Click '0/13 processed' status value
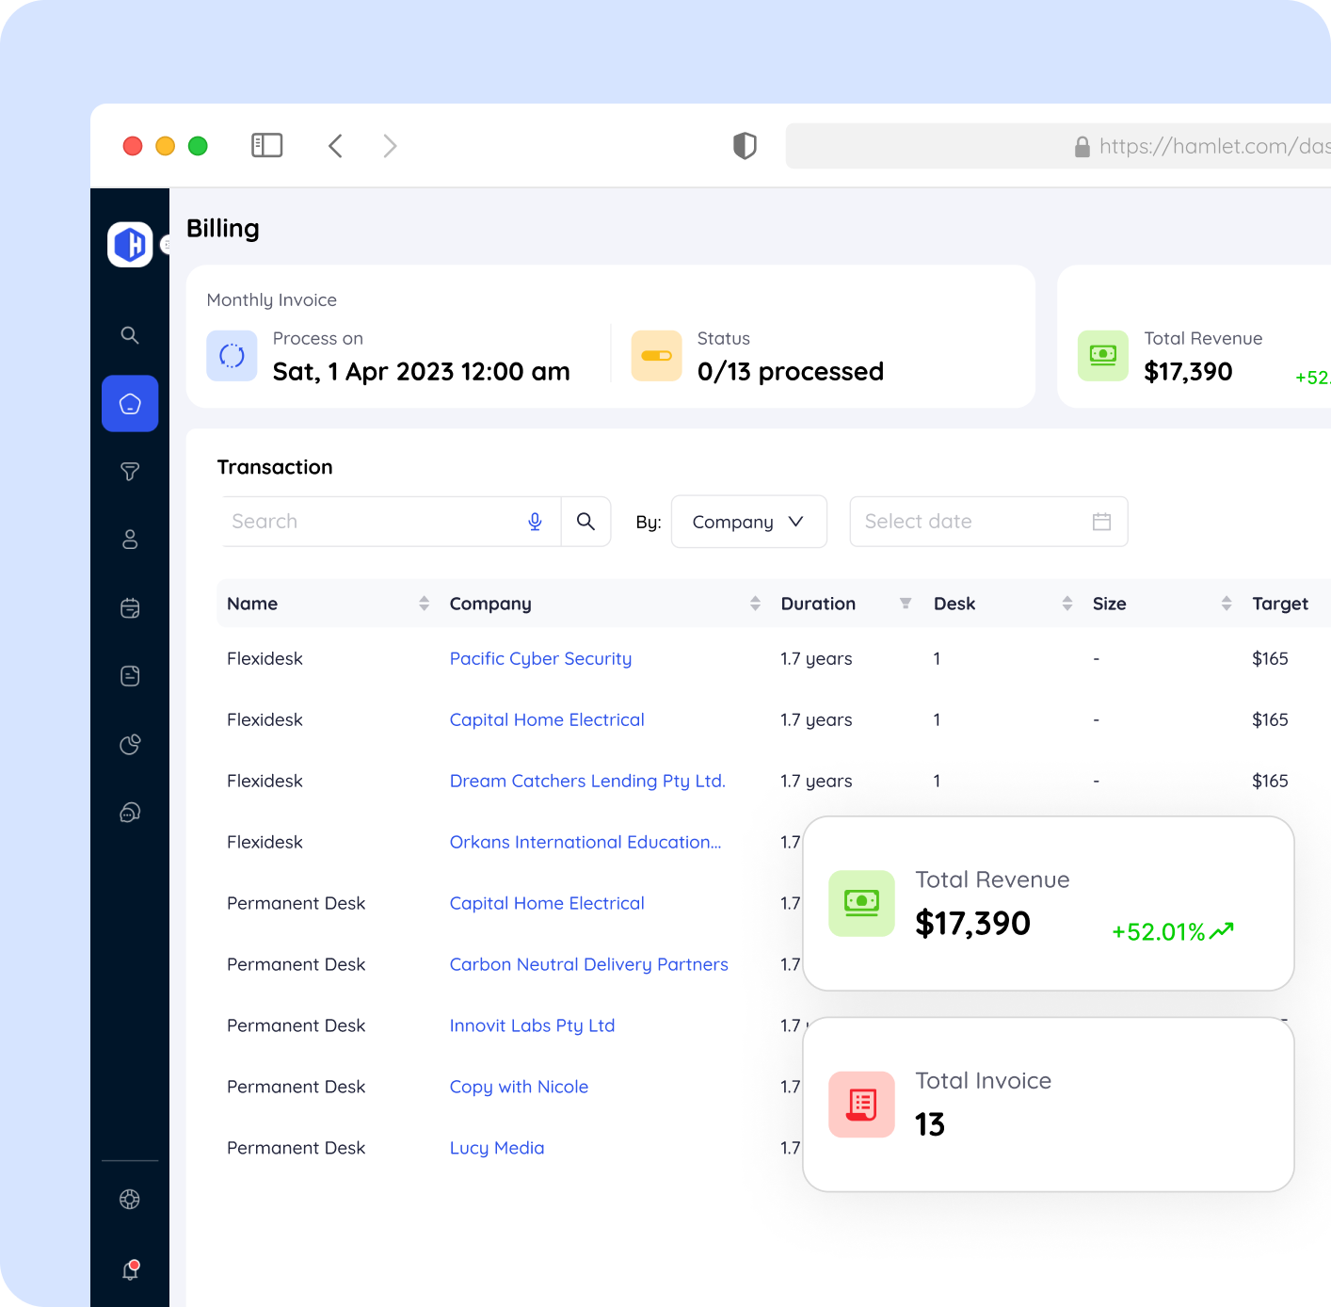The height and width of the screenshot is (1307, 1331). 791,372
